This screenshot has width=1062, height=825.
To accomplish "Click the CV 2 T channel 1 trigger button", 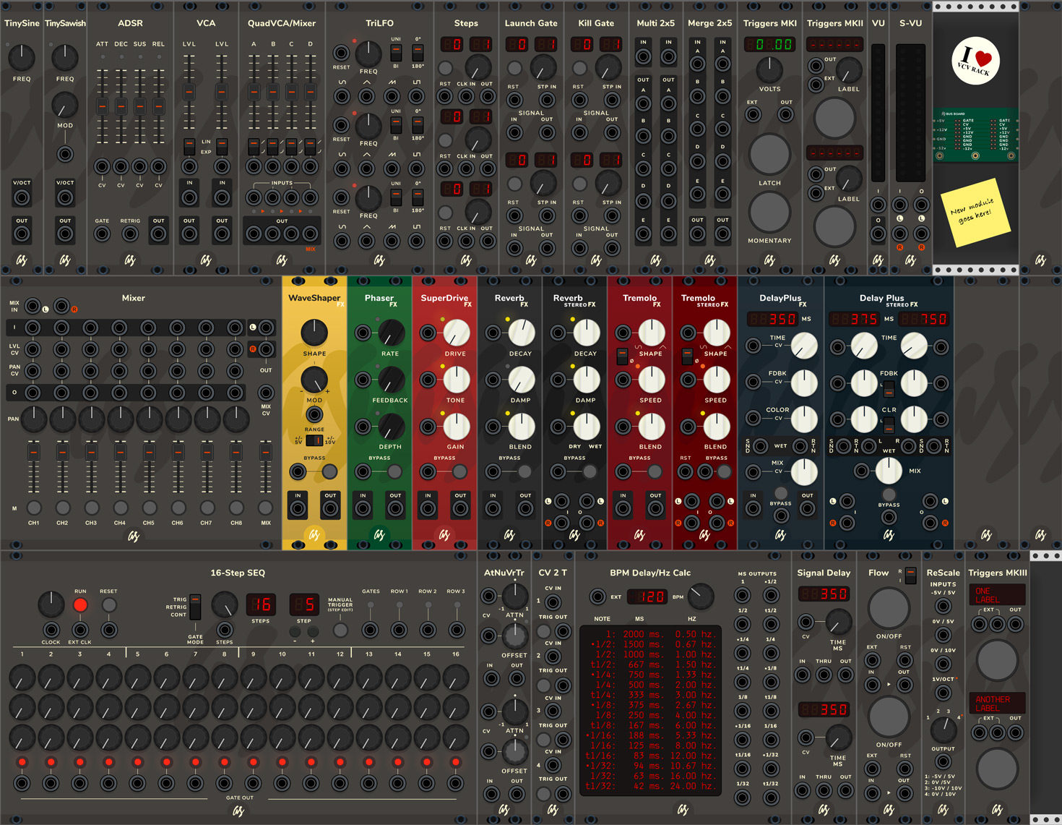I will 544,631.
